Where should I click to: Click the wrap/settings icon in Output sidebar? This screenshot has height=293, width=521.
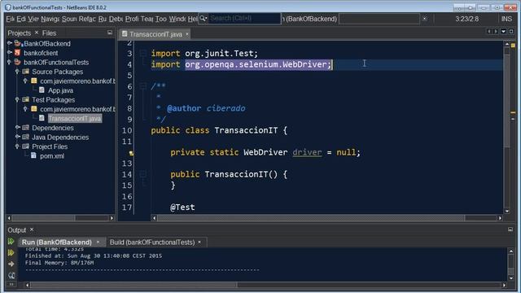click(11, 275)
